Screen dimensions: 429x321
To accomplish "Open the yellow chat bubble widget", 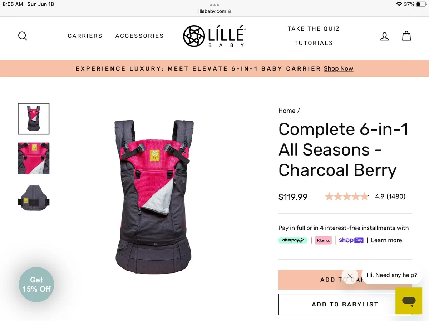I will (x=409, y=301).
